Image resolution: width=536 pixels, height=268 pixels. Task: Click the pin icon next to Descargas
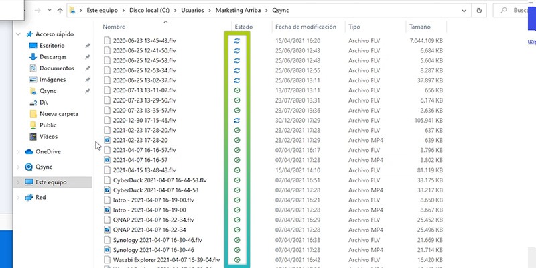pos(88,57)
